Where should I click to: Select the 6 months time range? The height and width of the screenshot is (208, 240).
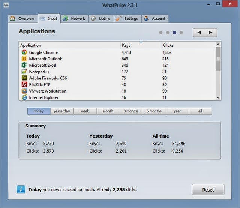(x=154, y=111)
